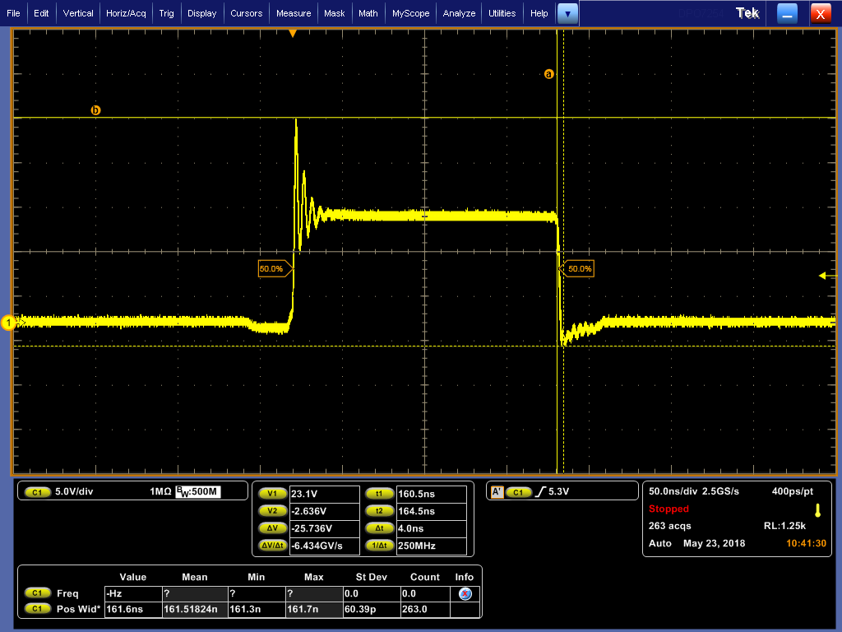Viewport: 842px width, 632px height.
Task: Click the Stopped acquisition status text
Action: (x=669, y=509)
